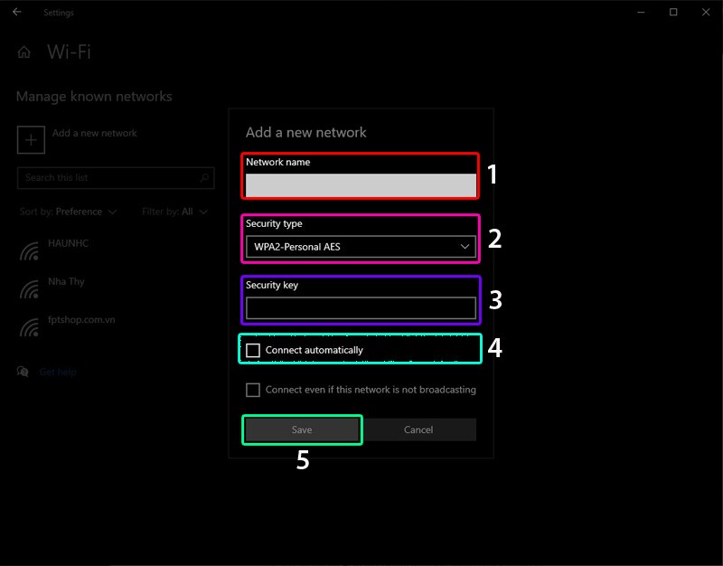The image size is (723, 566).
Task: Close the Settings window
Action: pos(706,12)
